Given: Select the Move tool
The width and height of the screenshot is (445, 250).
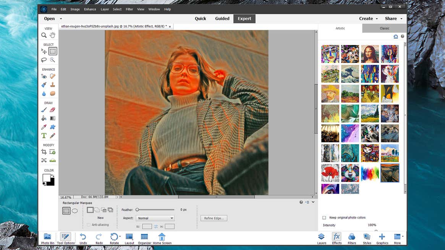Looking at the screenshot, I should 44,51.
